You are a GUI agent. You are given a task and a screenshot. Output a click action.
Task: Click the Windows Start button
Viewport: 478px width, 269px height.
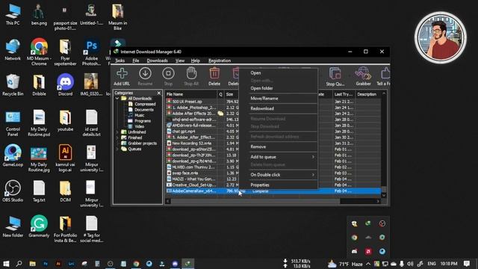pos(6,264)
